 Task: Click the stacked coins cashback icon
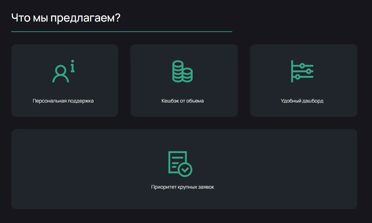click(x=182, y=71)
